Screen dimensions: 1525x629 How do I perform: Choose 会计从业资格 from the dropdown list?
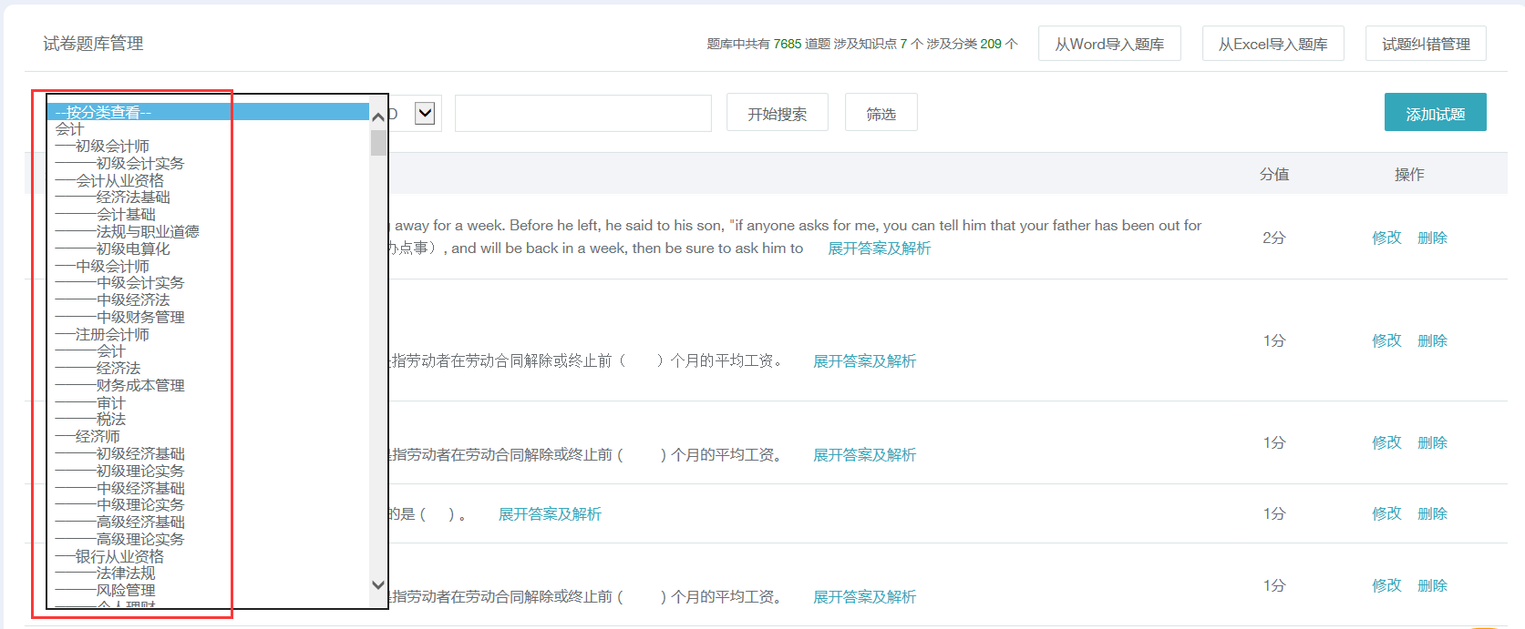[119, 181]
